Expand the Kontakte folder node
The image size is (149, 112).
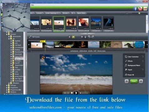pos(11,70)
